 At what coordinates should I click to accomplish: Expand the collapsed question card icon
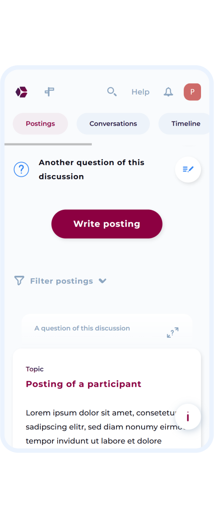173,332
